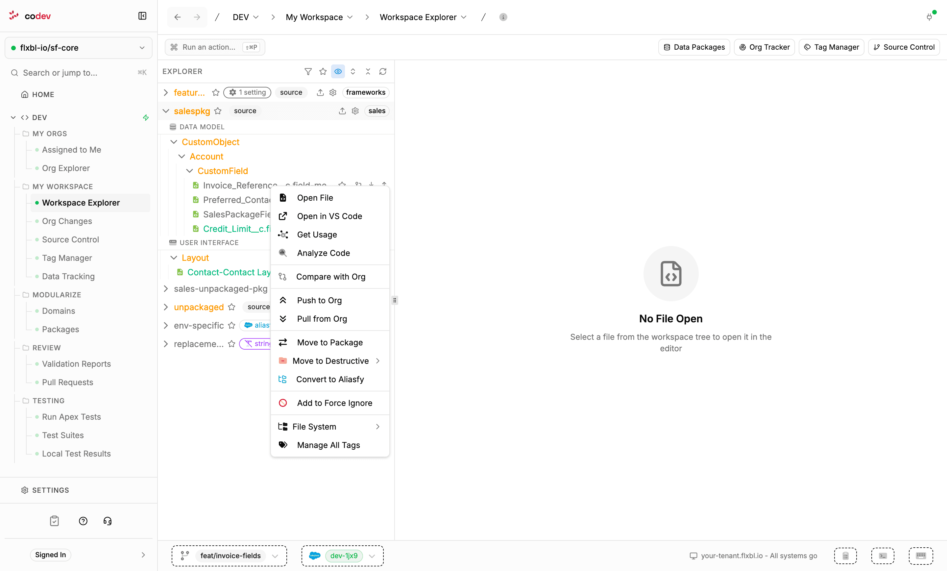Collapse the salespkg package node
The height and width of the screenshot is (571, 947).
pos(166,111)
